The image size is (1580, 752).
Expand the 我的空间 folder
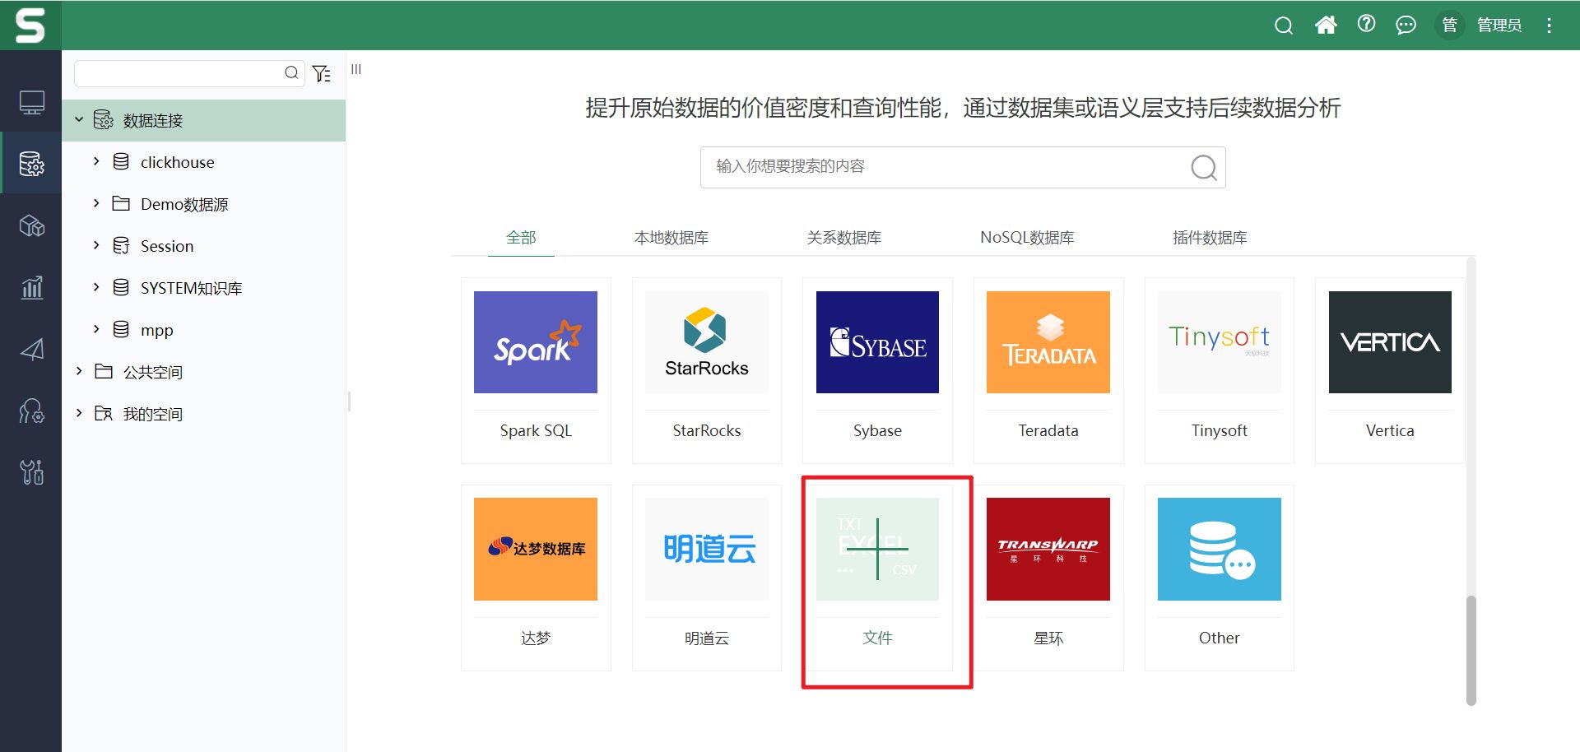pyautogui.click(x=79, y=414)
